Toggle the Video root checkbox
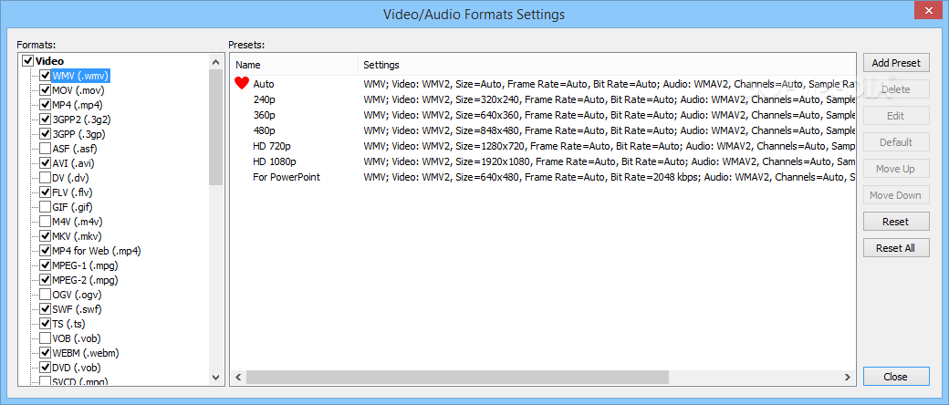Screen dimensions: 949x405 [x=27, y=61]
